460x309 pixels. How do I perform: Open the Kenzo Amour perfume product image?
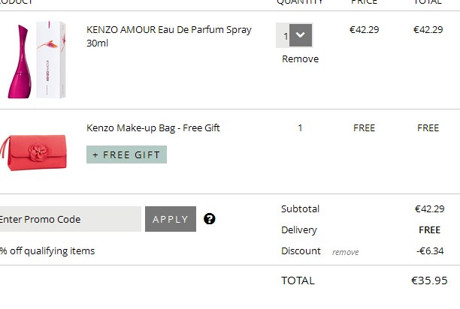[x=36, y=60]
